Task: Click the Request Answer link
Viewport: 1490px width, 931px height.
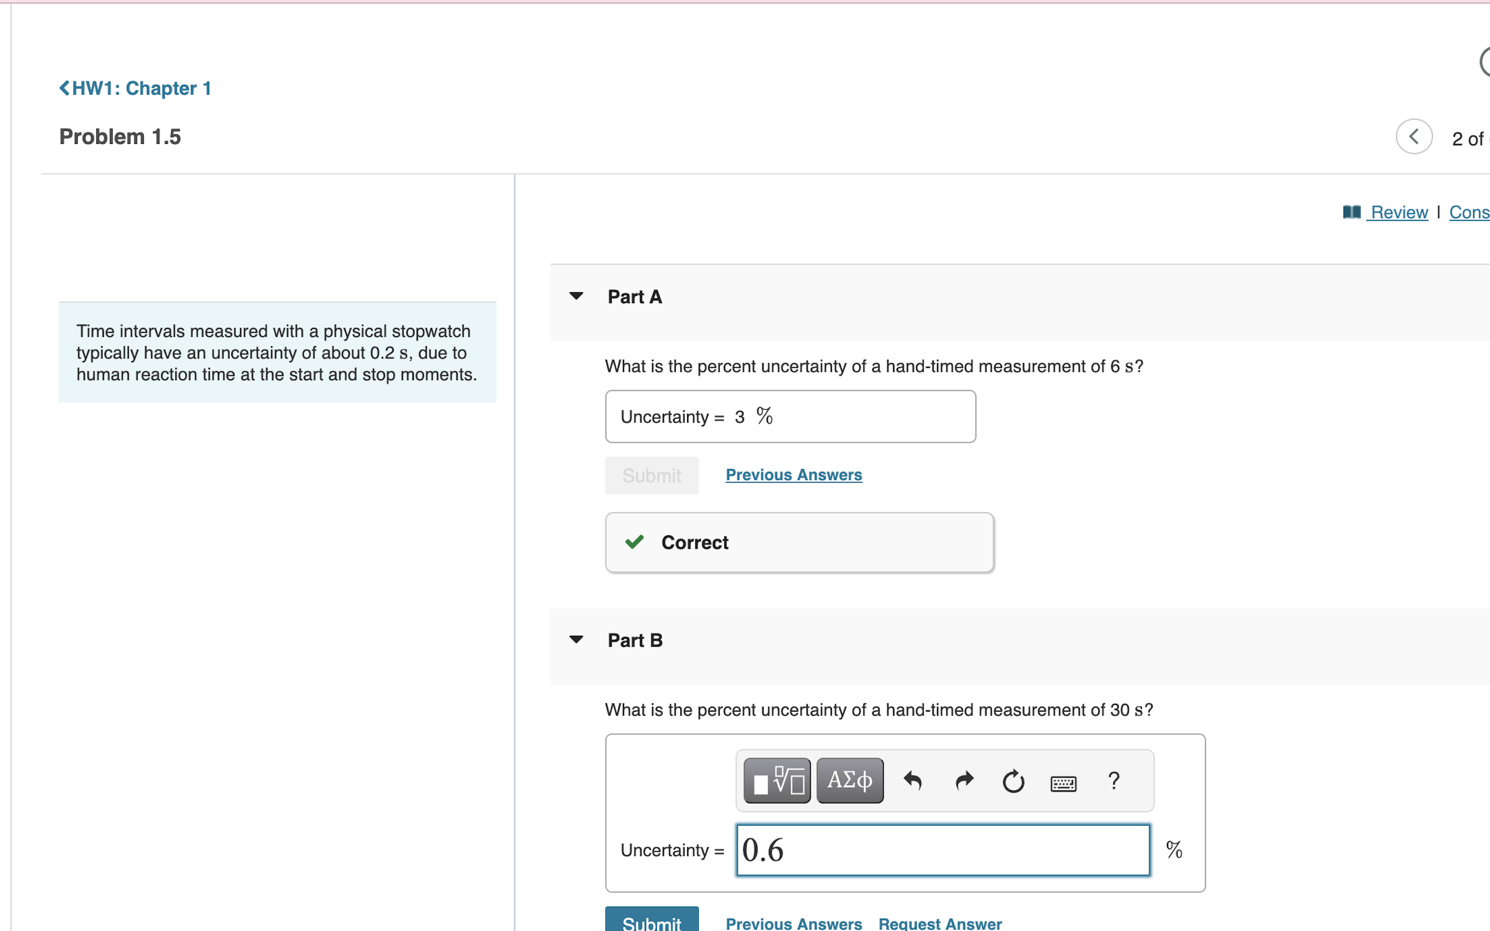Action: tap(940, 923)
